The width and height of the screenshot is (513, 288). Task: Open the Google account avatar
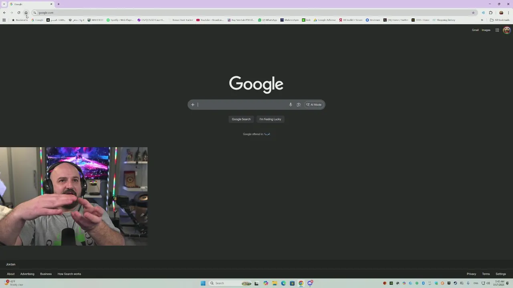click(507, 30)
